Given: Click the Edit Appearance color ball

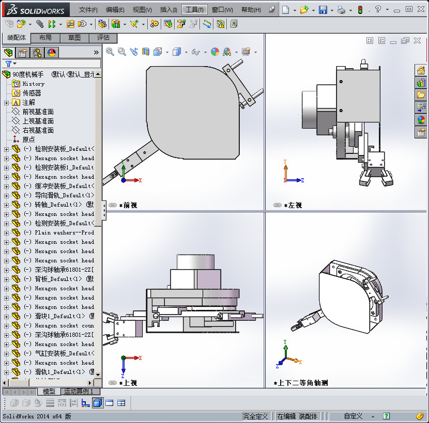Looking at the screenshot, I should (215, 52).
